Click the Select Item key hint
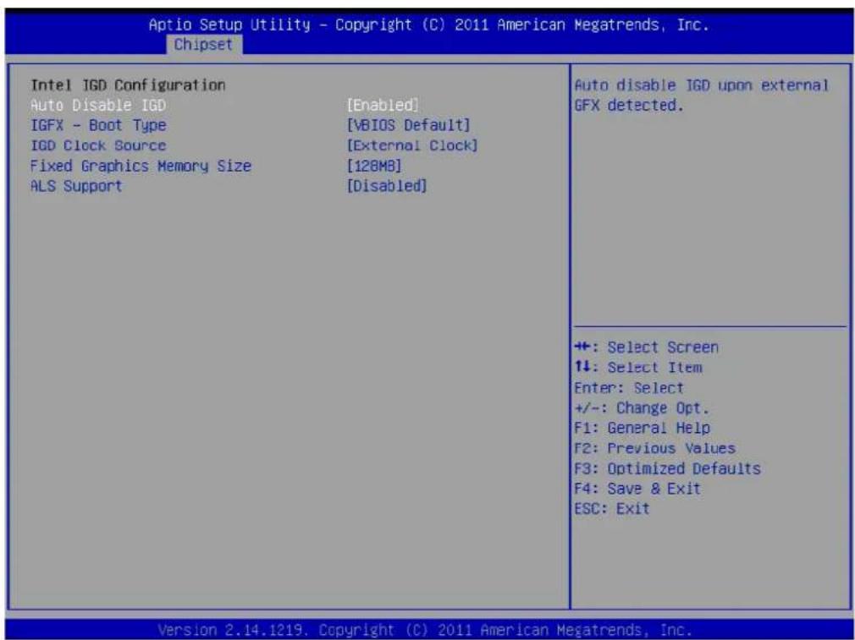This screenshot has width=855, height=640. [638, 367]
